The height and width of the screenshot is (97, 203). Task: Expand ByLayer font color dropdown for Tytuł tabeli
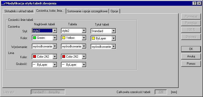tap(113, 38)
